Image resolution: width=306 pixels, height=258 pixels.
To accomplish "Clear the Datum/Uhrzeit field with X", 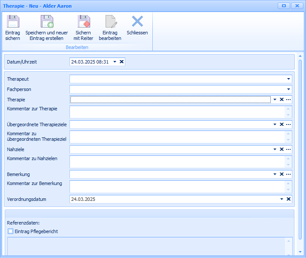I will click(x=121, y=62).
